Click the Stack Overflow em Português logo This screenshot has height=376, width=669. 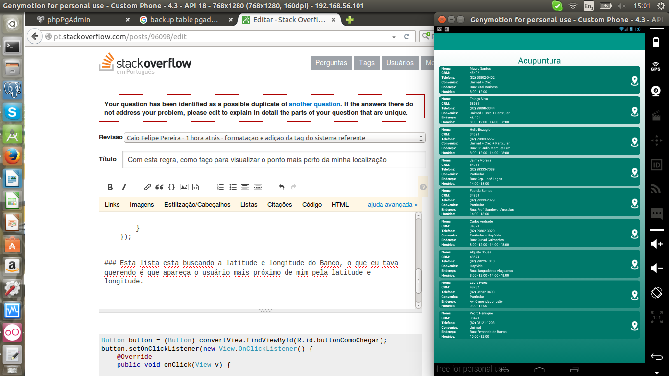pos(145,64)
